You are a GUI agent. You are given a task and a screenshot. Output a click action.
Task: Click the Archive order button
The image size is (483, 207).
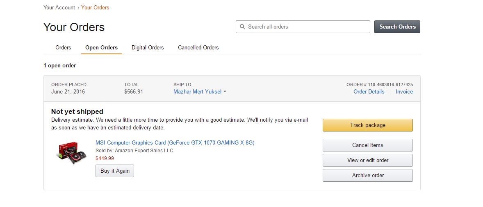tap(368, 176)
